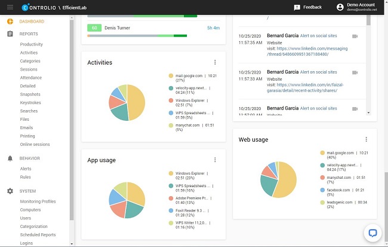388x247 pixels.
Task: Go to Alerts under Behavior
Action: tap(26, 169)
